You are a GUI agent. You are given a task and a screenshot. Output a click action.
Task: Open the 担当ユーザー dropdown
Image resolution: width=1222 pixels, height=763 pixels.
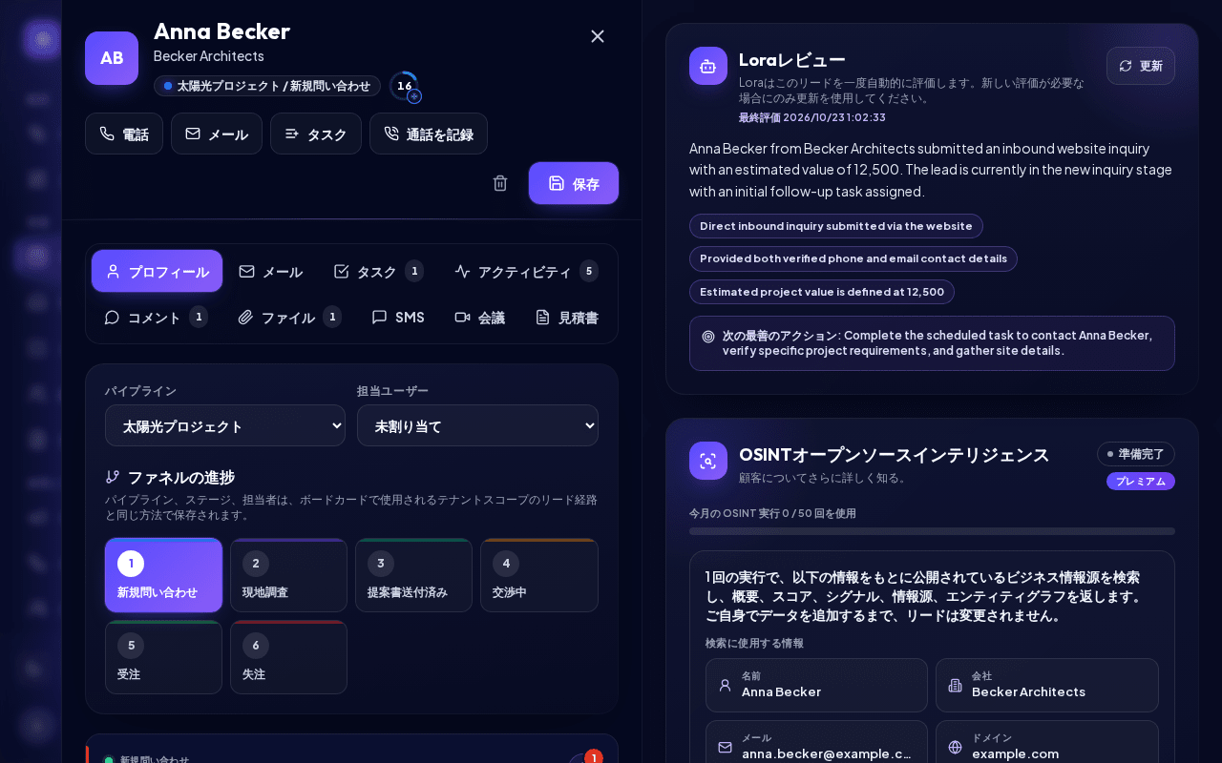pos(477,425)
